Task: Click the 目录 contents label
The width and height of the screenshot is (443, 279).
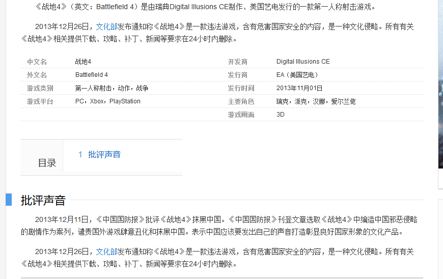Action: click(47, 163)
